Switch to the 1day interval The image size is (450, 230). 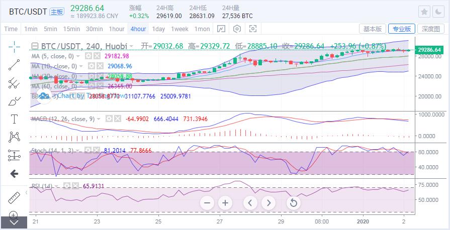click(x=158, y=29)
